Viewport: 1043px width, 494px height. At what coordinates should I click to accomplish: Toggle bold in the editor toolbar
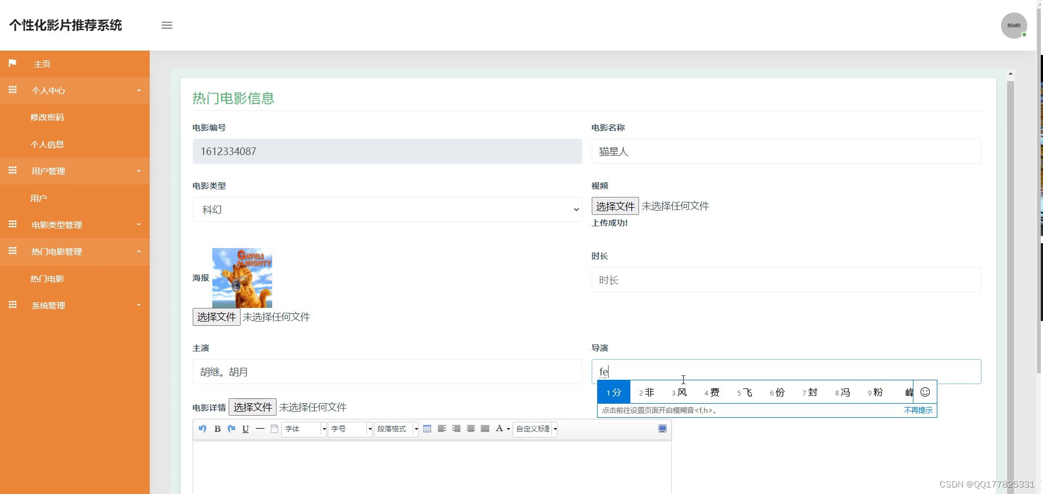coord(217,429)
